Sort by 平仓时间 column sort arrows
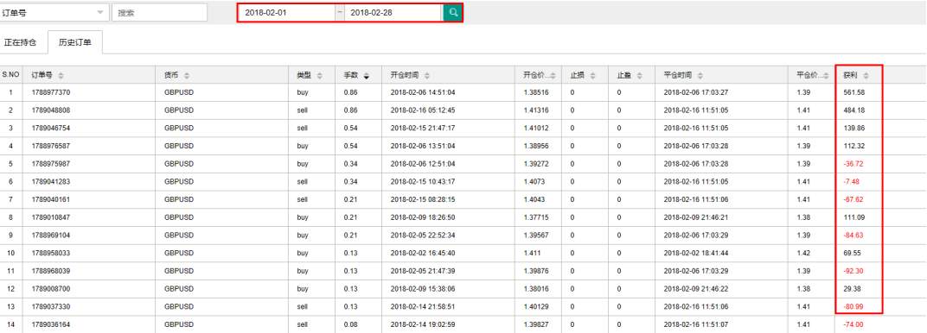The width and height of the screenshot is (927, 333). (x=700, y=75)
